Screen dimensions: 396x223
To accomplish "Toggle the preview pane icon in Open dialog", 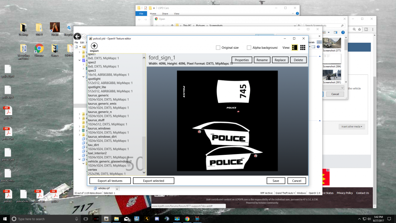I will coord(335,32).
